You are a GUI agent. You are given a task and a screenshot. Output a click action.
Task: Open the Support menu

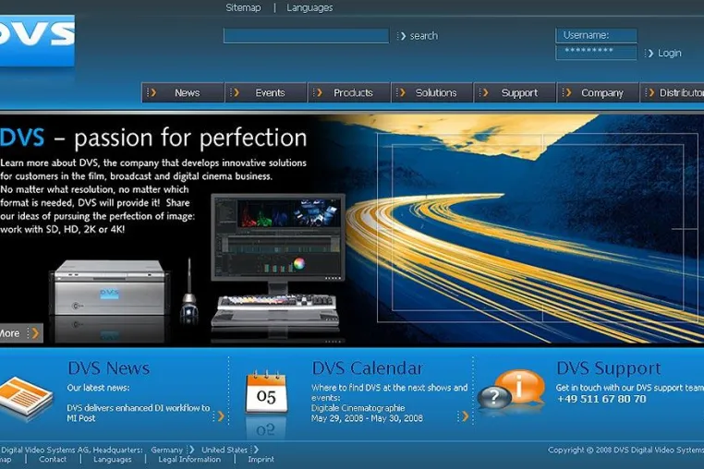(515, 93)
